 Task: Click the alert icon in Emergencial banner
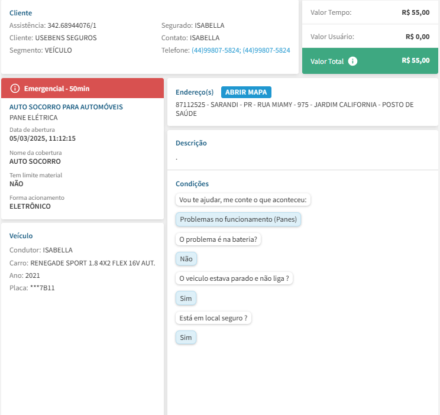click(15, 89)
